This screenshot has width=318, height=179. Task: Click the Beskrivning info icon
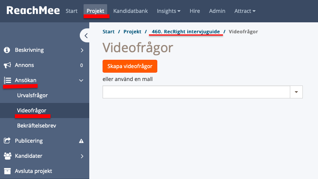(7, 50)
